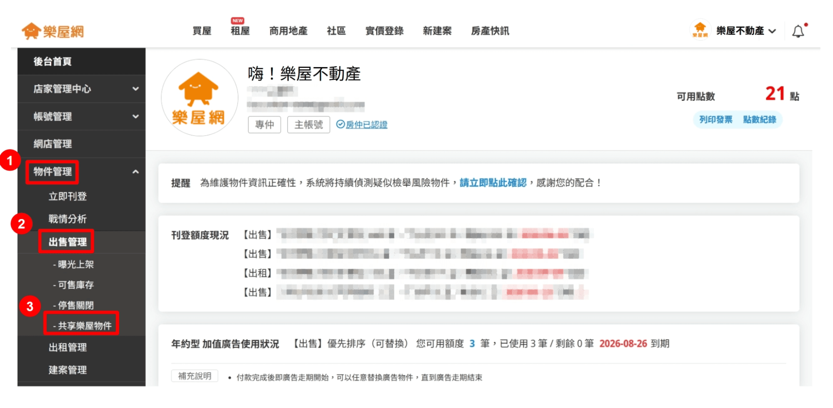
Task: Open the 樂屋不動產 account dropdown
Action: pyautogui.click(x=746, y=31)
